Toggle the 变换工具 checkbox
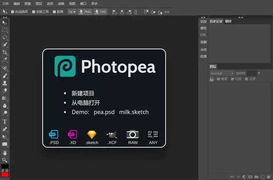The width and height of the screenshot is (273, 180). click(x=34, y=12)
